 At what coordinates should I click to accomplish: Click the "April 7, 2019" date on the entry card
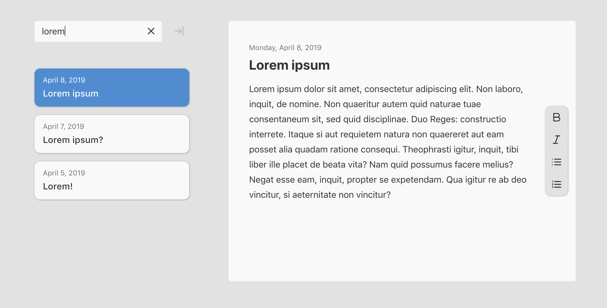pyautogui.click(x=63, y=126)
